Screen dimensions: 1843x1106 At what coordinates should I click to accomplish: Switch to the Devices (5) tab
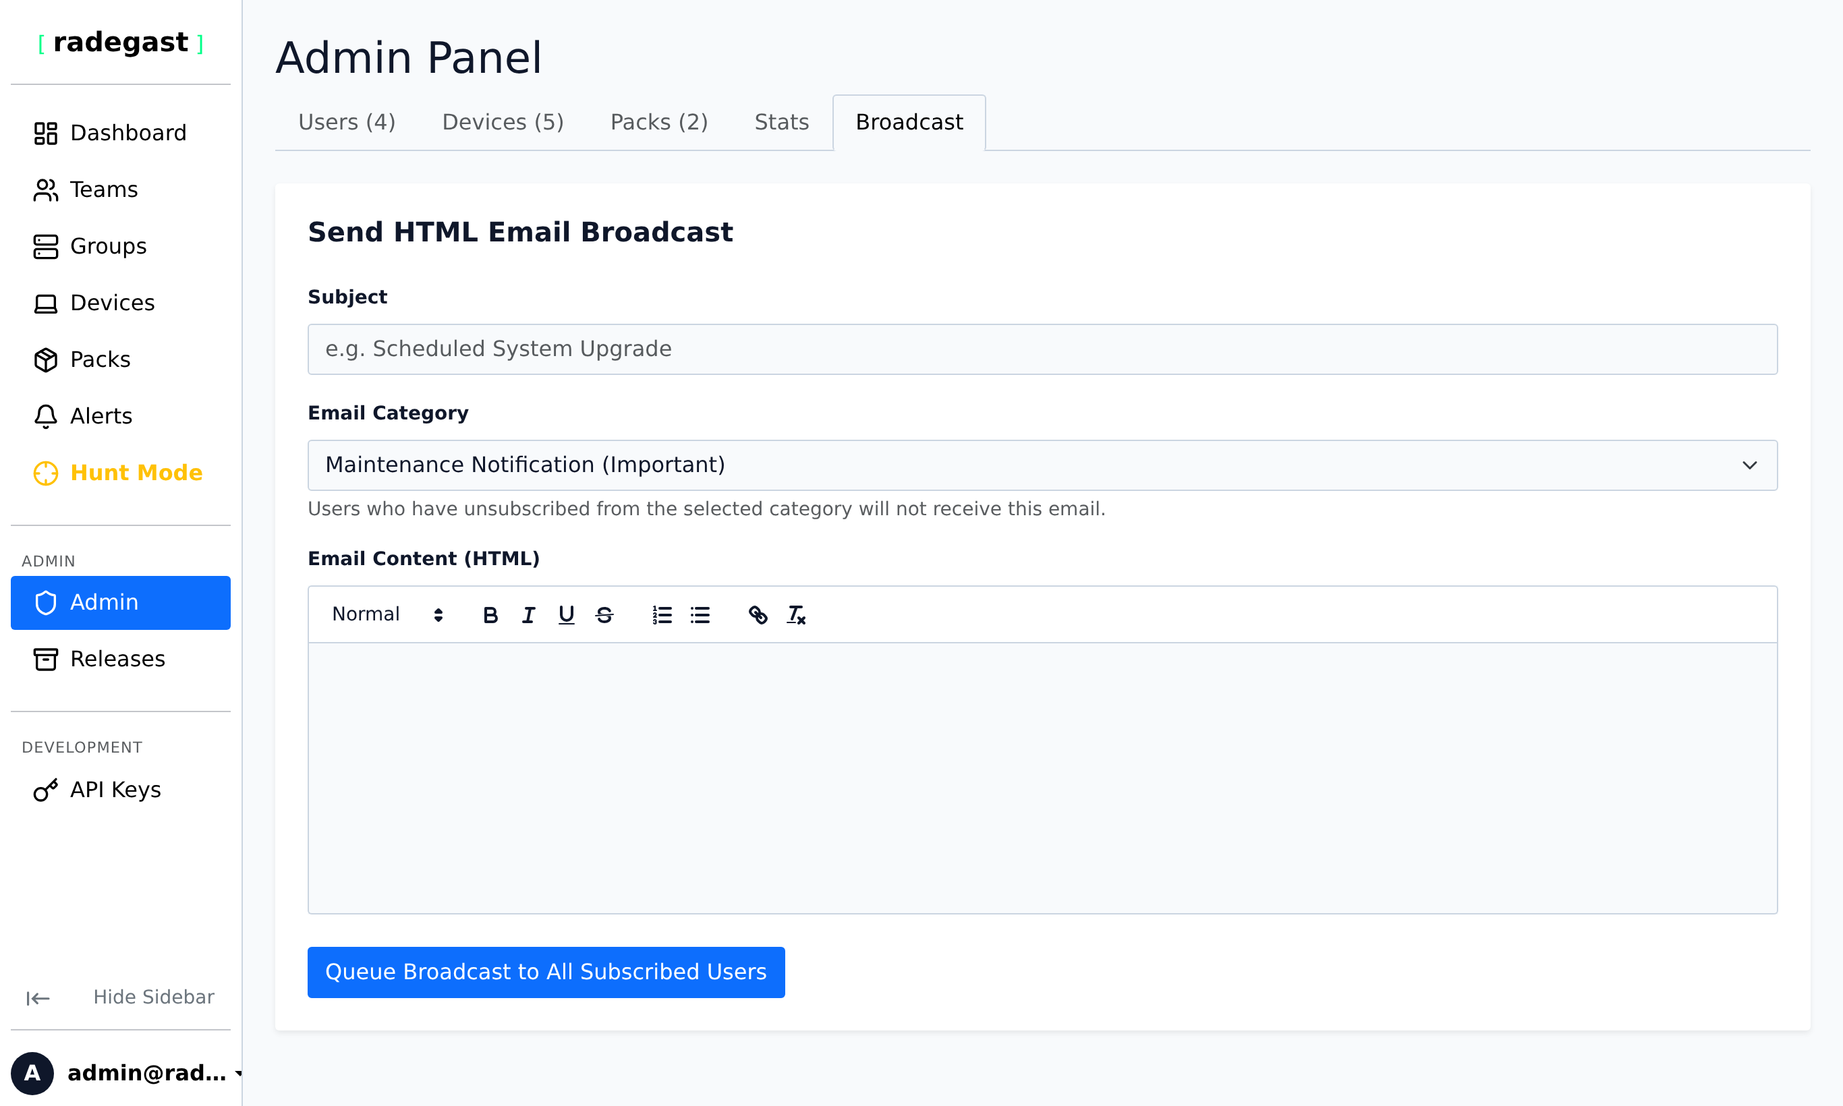point(503,122)
